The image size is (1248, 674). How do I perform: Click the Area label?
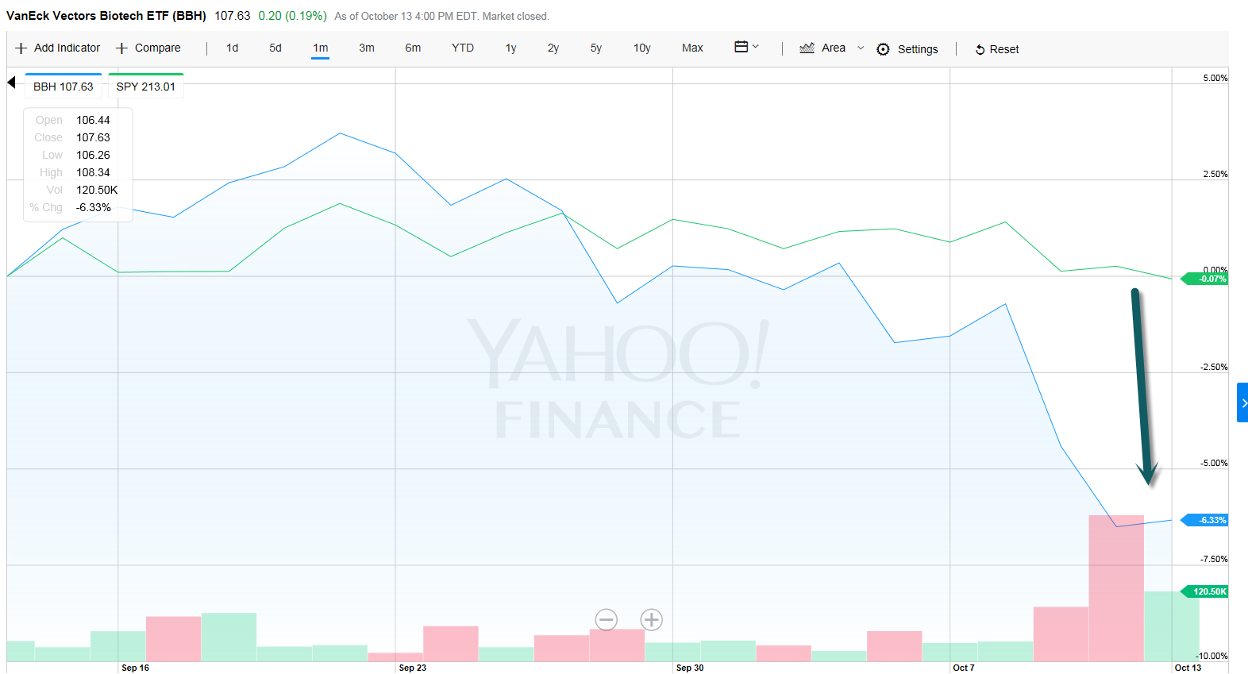(x=834, y=48)
